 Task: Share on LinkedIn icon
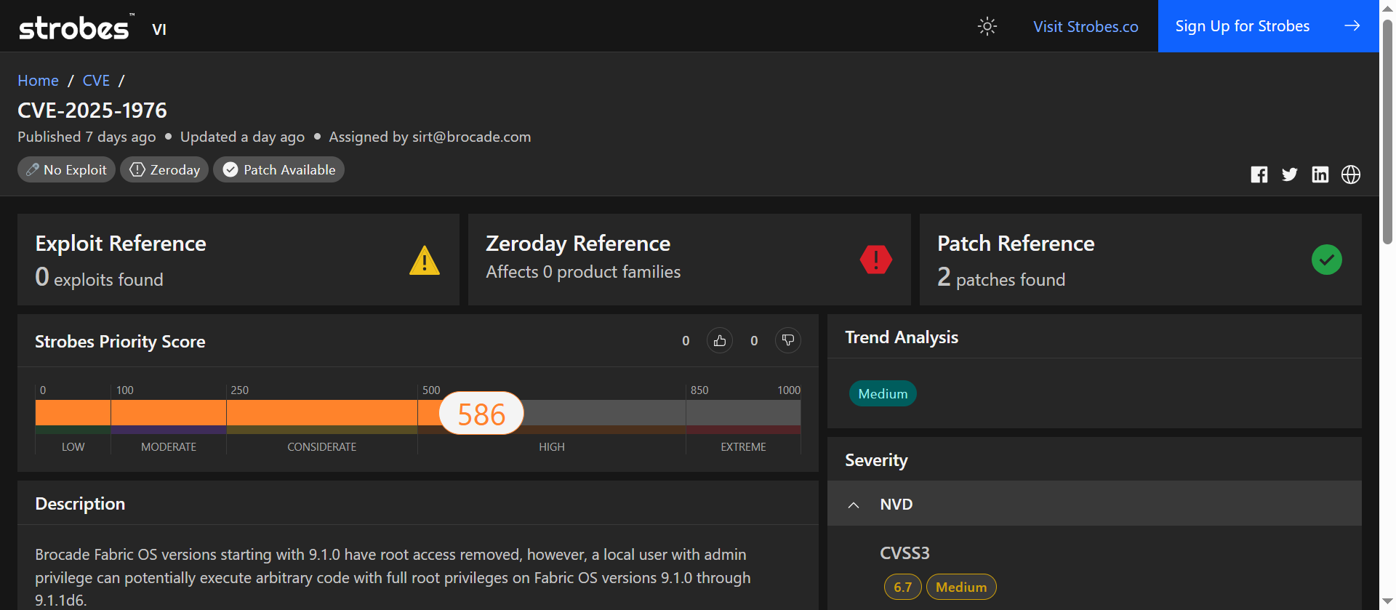point(1320,174)
